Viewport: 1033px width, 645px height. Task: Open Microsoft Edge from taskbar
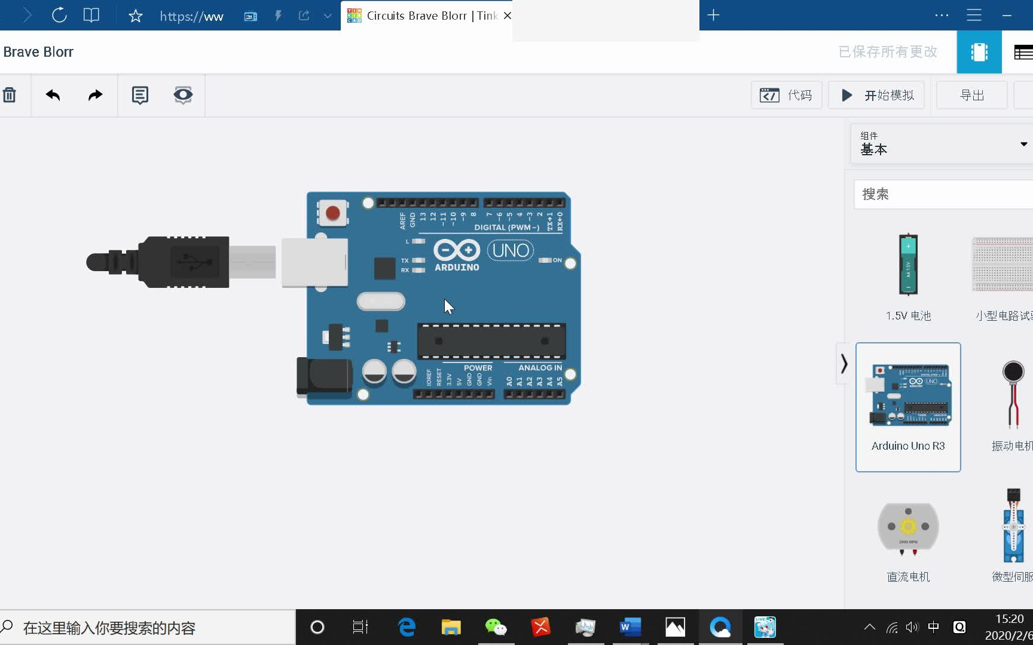coord(407,627)
